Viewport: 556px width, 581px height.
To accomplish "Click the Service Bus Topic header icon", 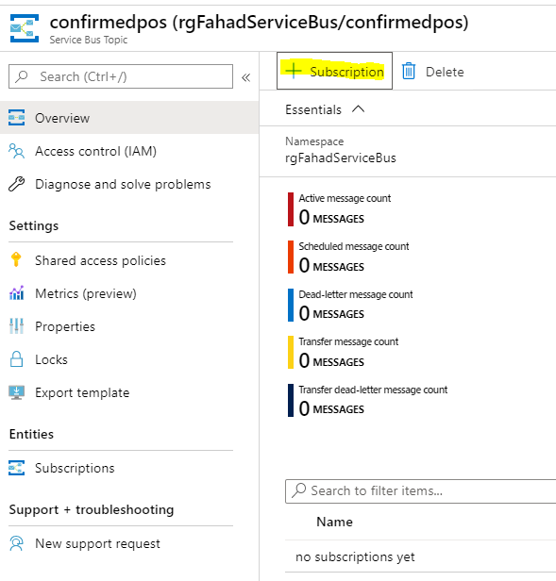I will pyautogui.click(x=25, y=28).
